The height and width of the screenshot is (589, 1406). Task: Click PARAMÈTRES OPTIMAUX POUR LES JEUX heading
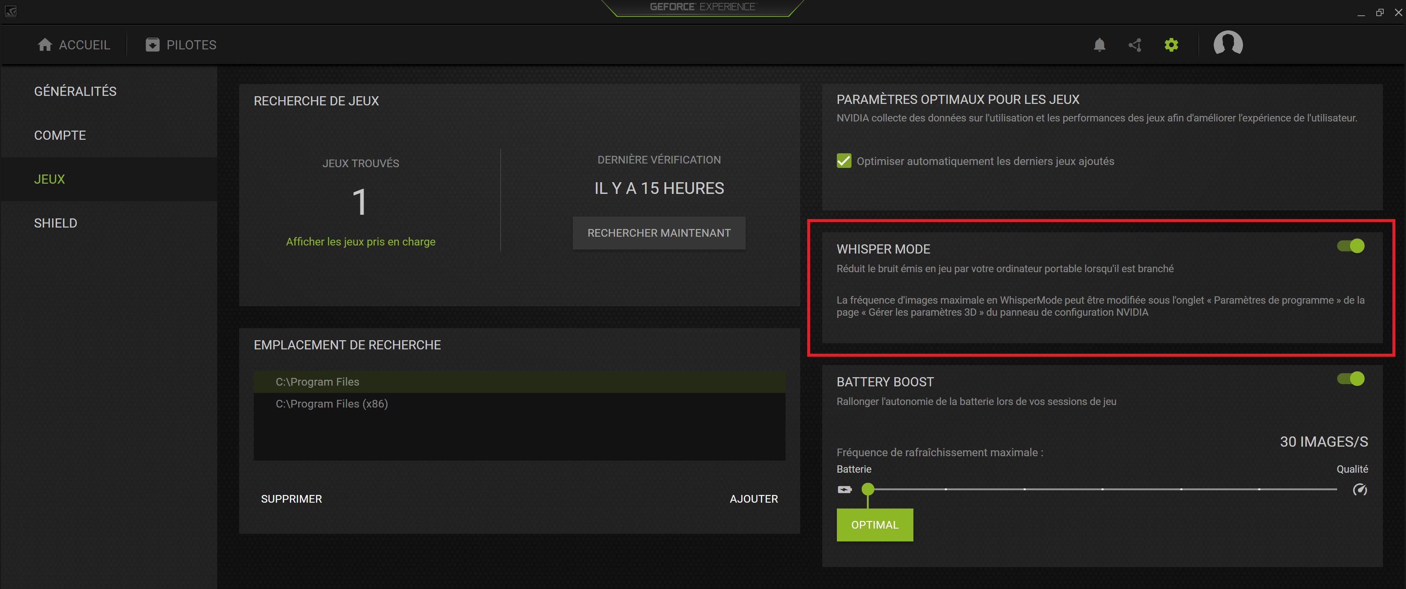coord(958,99)
